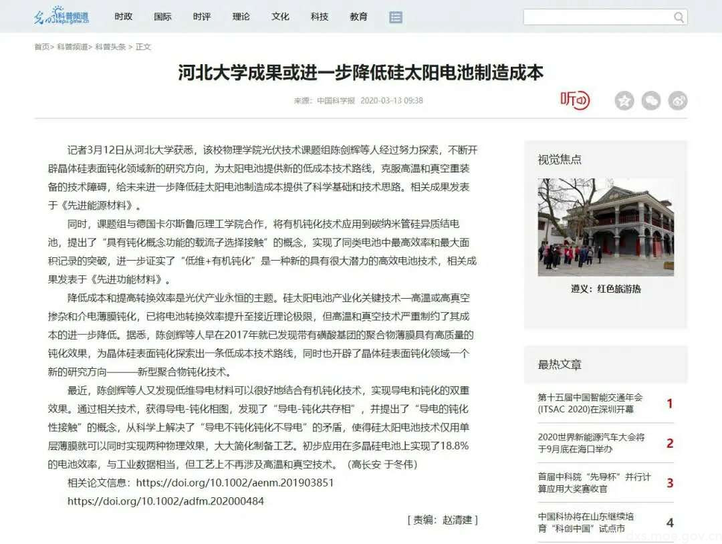Click the star favorite icon
This screenshot has height=544, width=722.
[624, 100]
